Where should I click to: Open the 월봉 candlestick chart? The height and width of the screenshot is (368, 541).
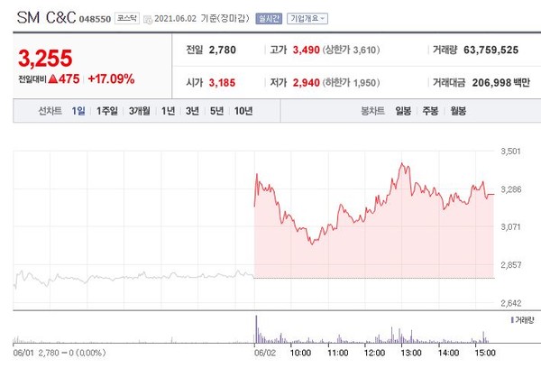457,111
